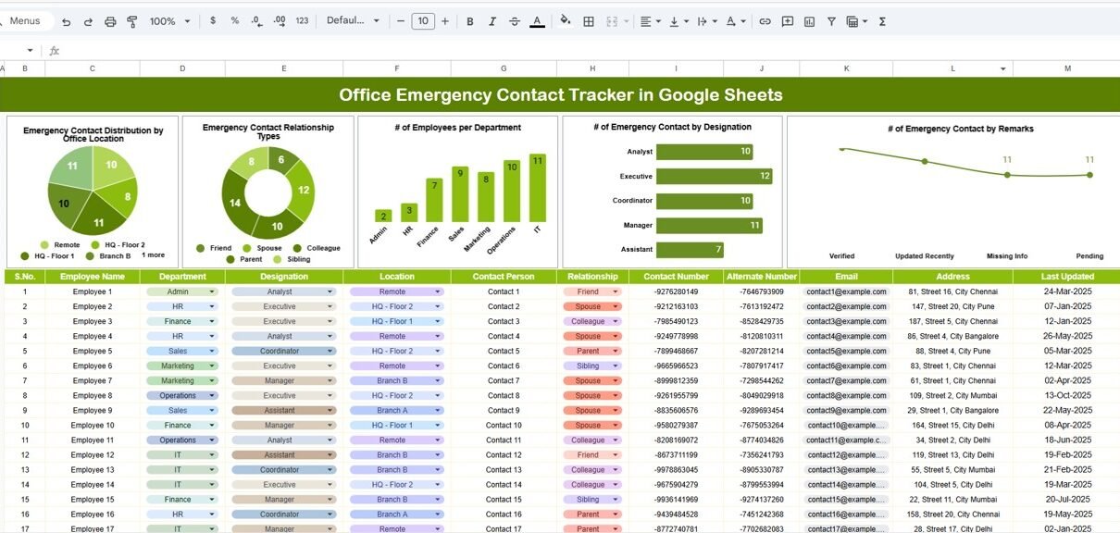Click the Menus search box
The image size is (1120, 533).
26,21
